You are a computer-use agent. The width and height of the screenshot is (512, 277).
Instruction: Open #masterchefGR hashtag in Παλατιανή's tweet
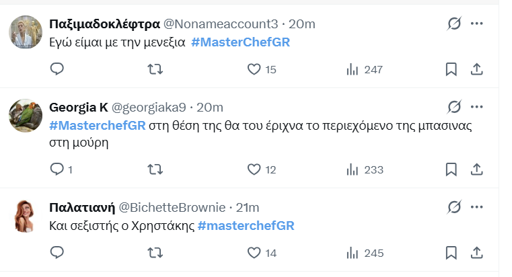(x=246, y=225)
